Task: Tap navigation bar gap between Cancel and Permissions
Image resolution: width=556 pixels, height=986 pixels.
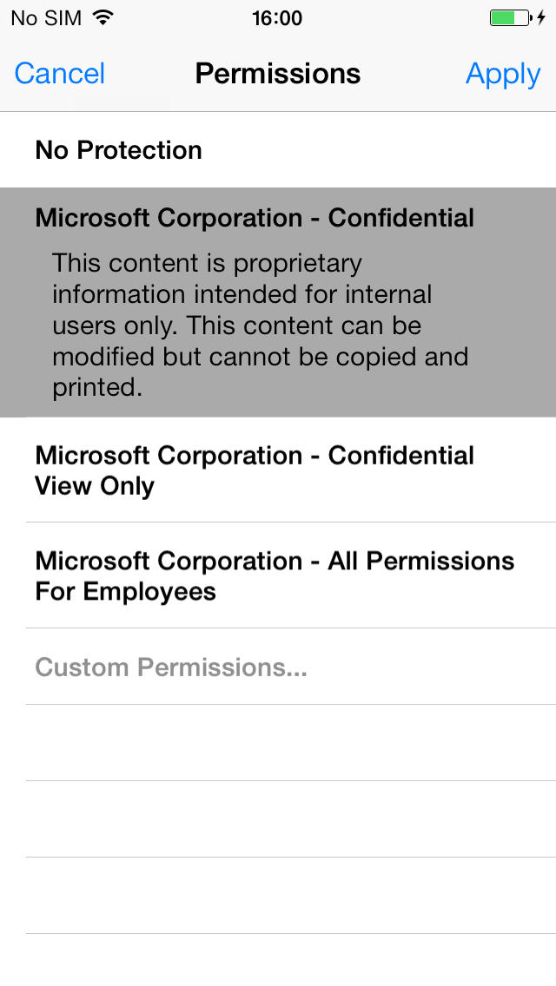Action: pos(149,74)
